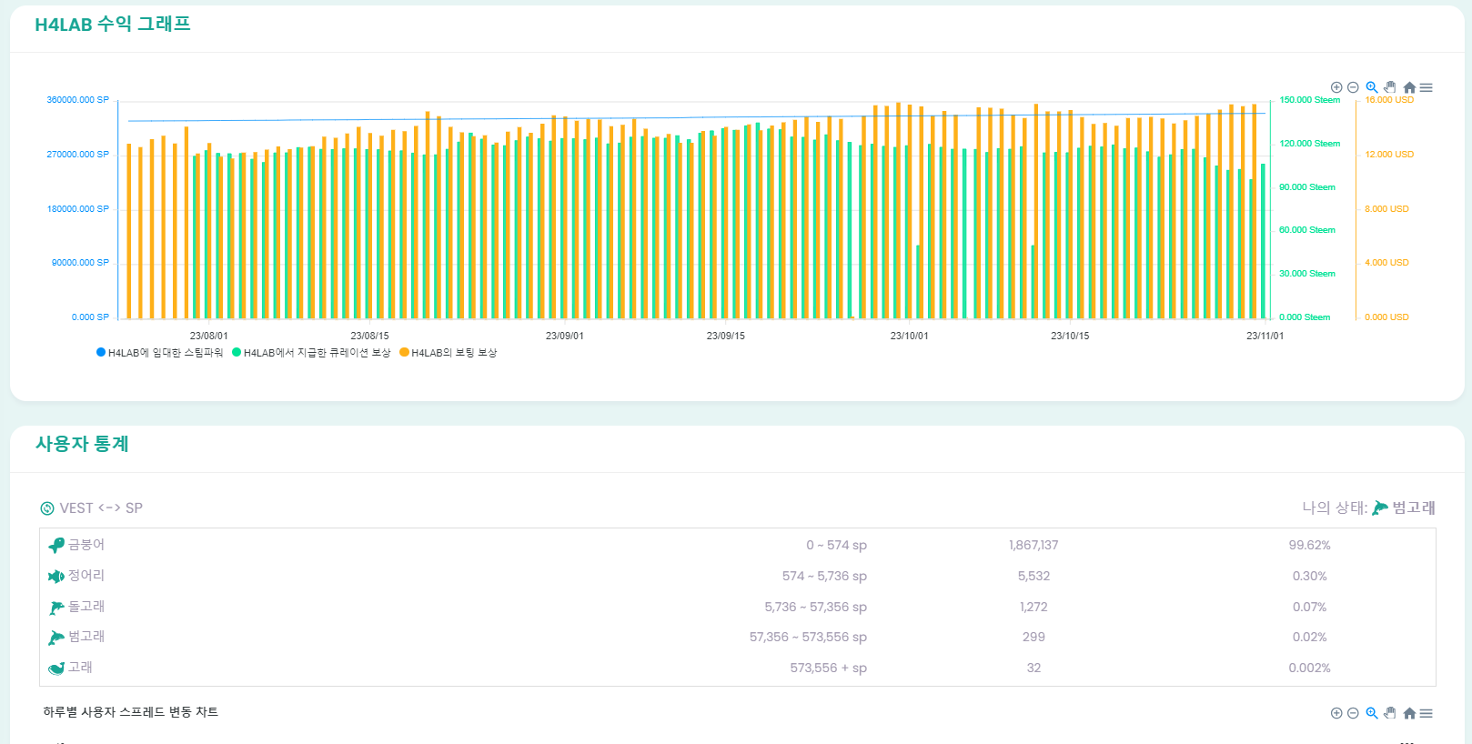Click the 범고래 status label next to 나의 상태
This screenshot has height=744, width=1472.
click(1413, 508)
